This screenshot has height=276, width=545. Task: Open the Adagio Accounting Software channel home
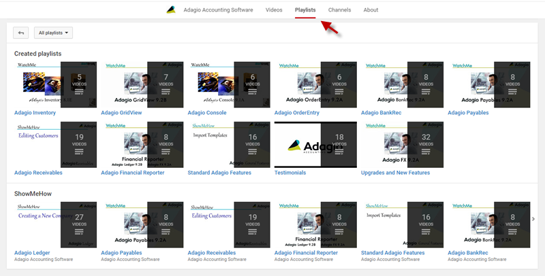[218, 10]
